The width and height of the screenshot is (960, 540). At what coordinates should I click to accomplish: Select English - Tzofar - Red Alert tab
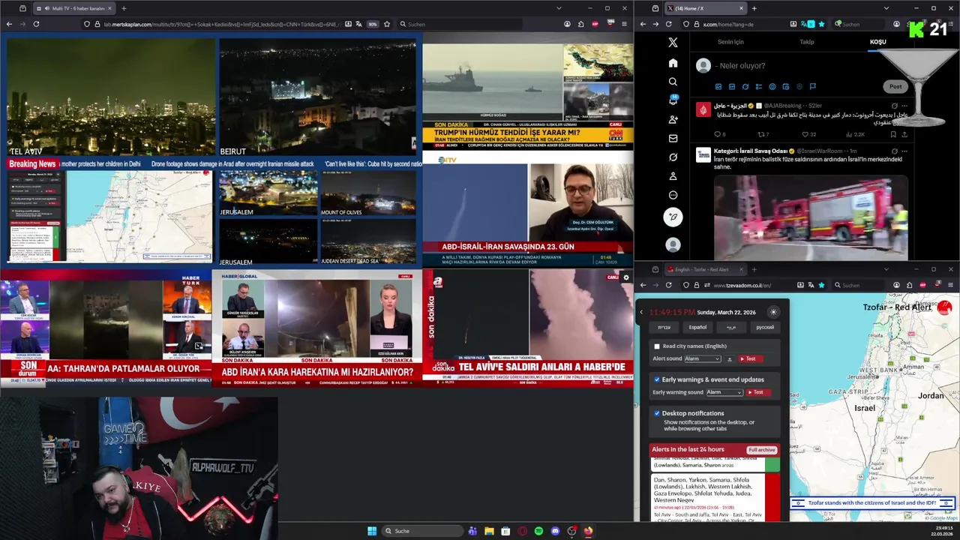click(x=705, y=269)
